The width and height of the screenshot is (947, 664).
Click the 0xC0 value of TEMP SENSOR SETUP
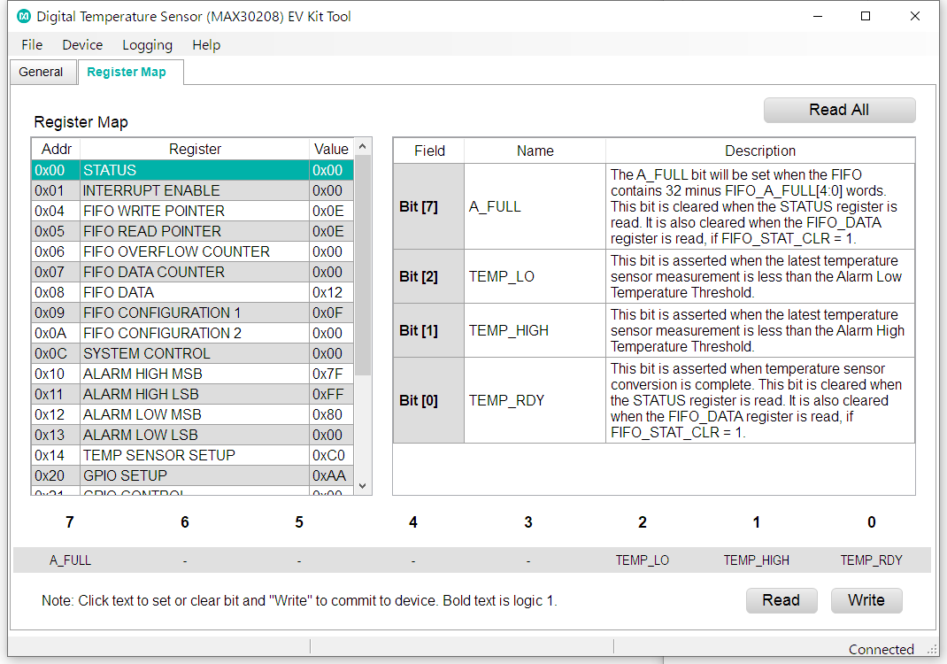pos(331,456)
